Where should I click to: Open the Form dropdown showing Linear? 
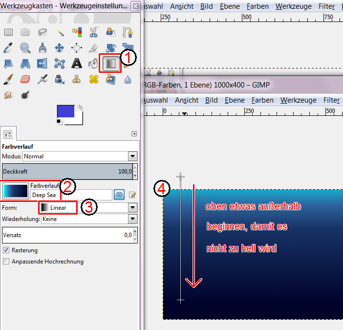coord(89,208)
